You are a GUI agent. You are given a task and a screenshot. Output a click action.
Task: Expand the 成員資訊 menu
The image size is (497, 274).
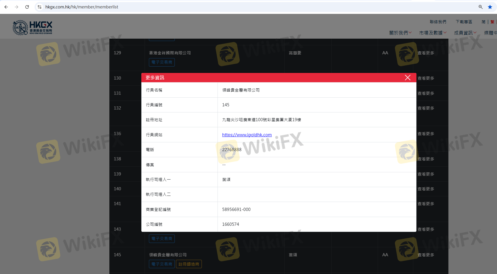pos(465,33)
